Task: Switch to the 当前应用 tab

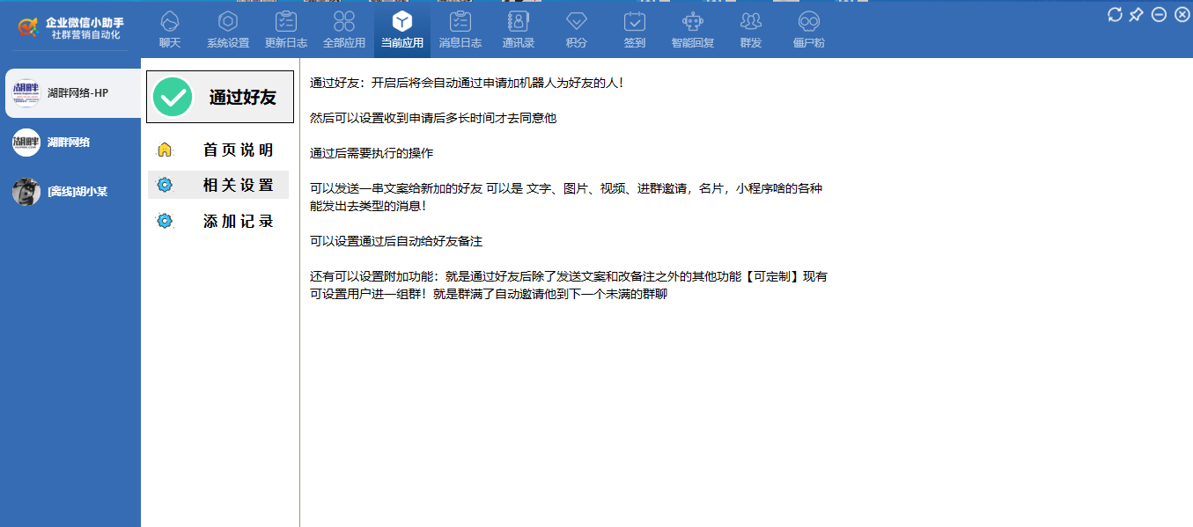Action: [401, 26]
